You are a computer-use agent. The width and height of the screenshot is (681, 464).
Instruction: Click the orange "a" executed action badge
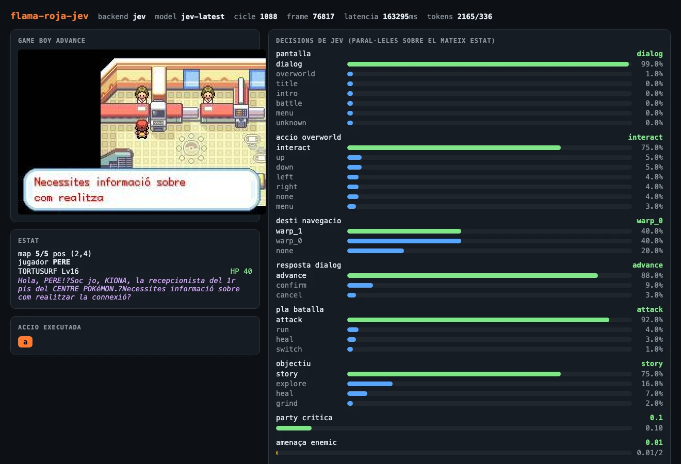pyautogui.click(x=25, y=342)
